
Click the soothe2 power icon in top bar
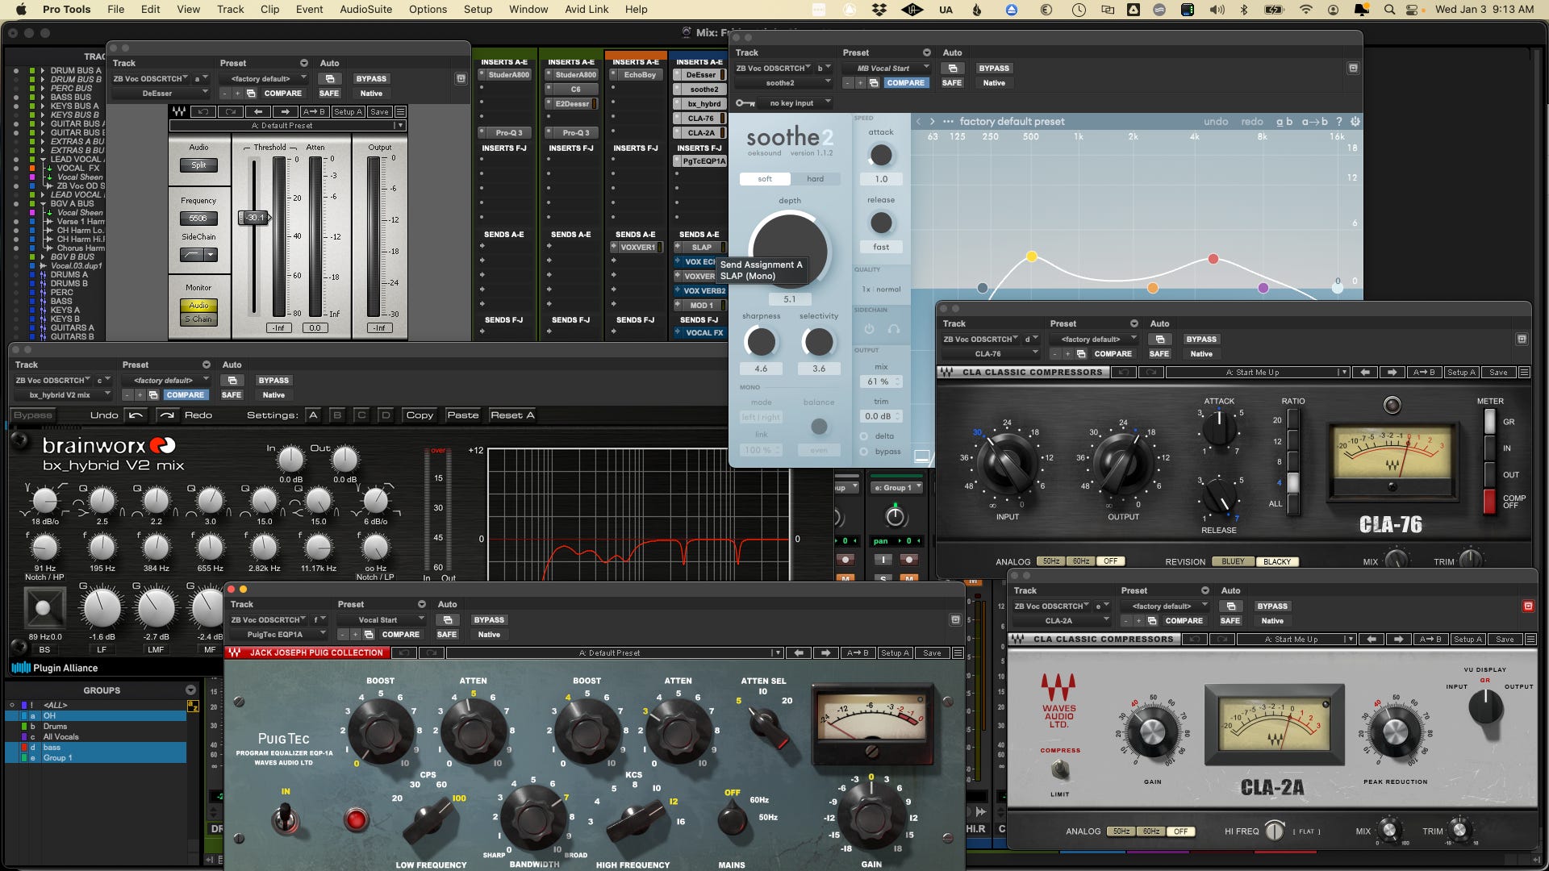click(x=1355, y=122)
